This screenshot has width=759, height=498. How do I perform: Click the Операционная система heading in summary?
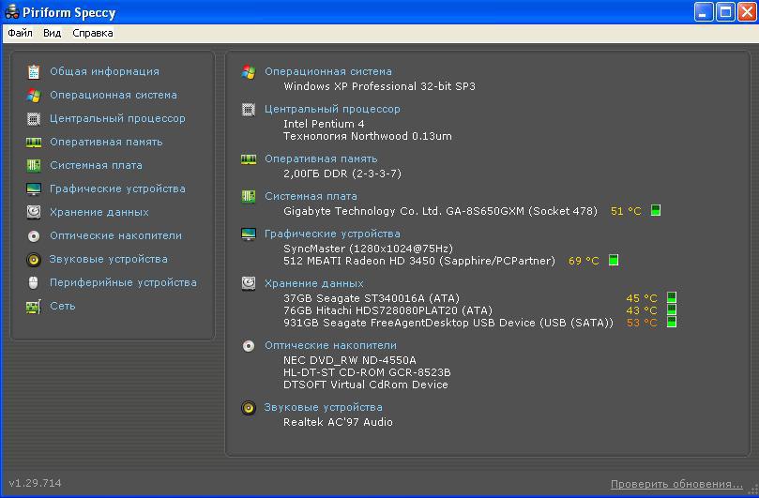point(328,71)
